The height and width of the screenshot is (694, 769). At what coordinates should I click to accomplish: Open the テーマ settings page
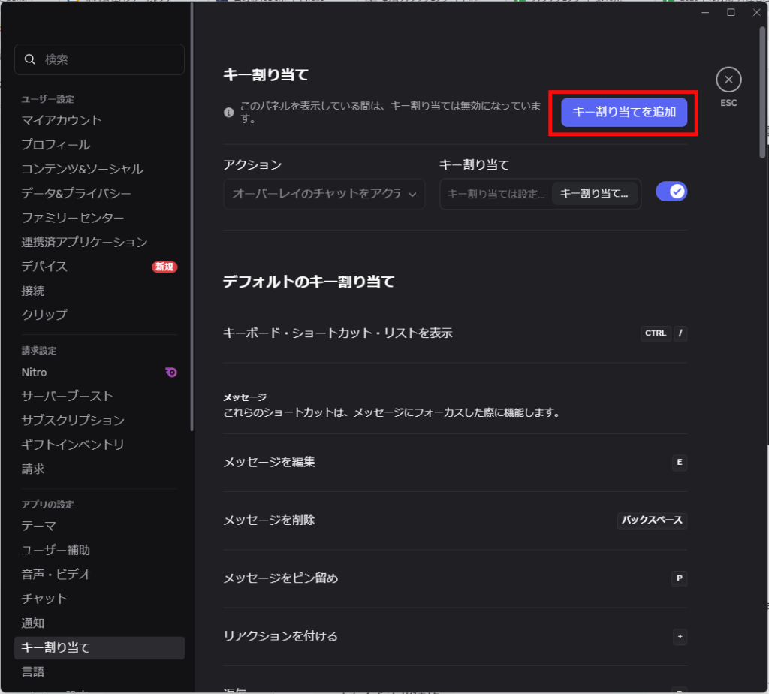tap(39, 526)
